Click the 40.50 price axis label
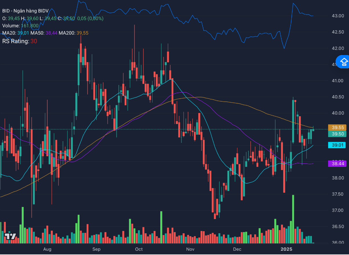The height and width of the screenshot is (255, 349). tap(338, 97)
